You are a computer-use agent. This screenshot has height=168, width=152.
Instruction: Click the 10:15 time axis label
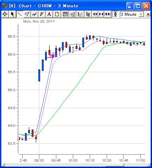[x=90, y=160]
